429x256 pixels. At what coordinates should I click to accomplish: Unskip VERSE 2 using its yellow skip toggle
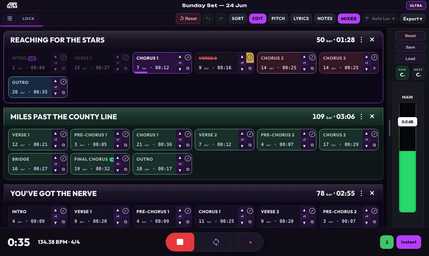250,57
